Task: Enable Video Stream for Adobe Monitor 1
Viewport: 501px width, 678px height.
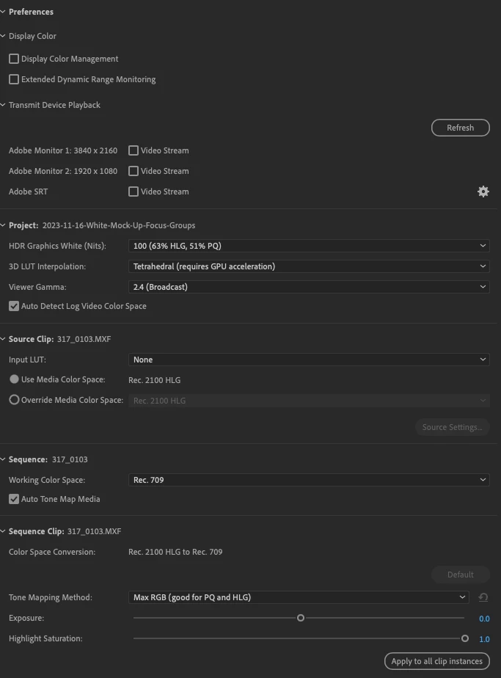Action: [134, 150]
